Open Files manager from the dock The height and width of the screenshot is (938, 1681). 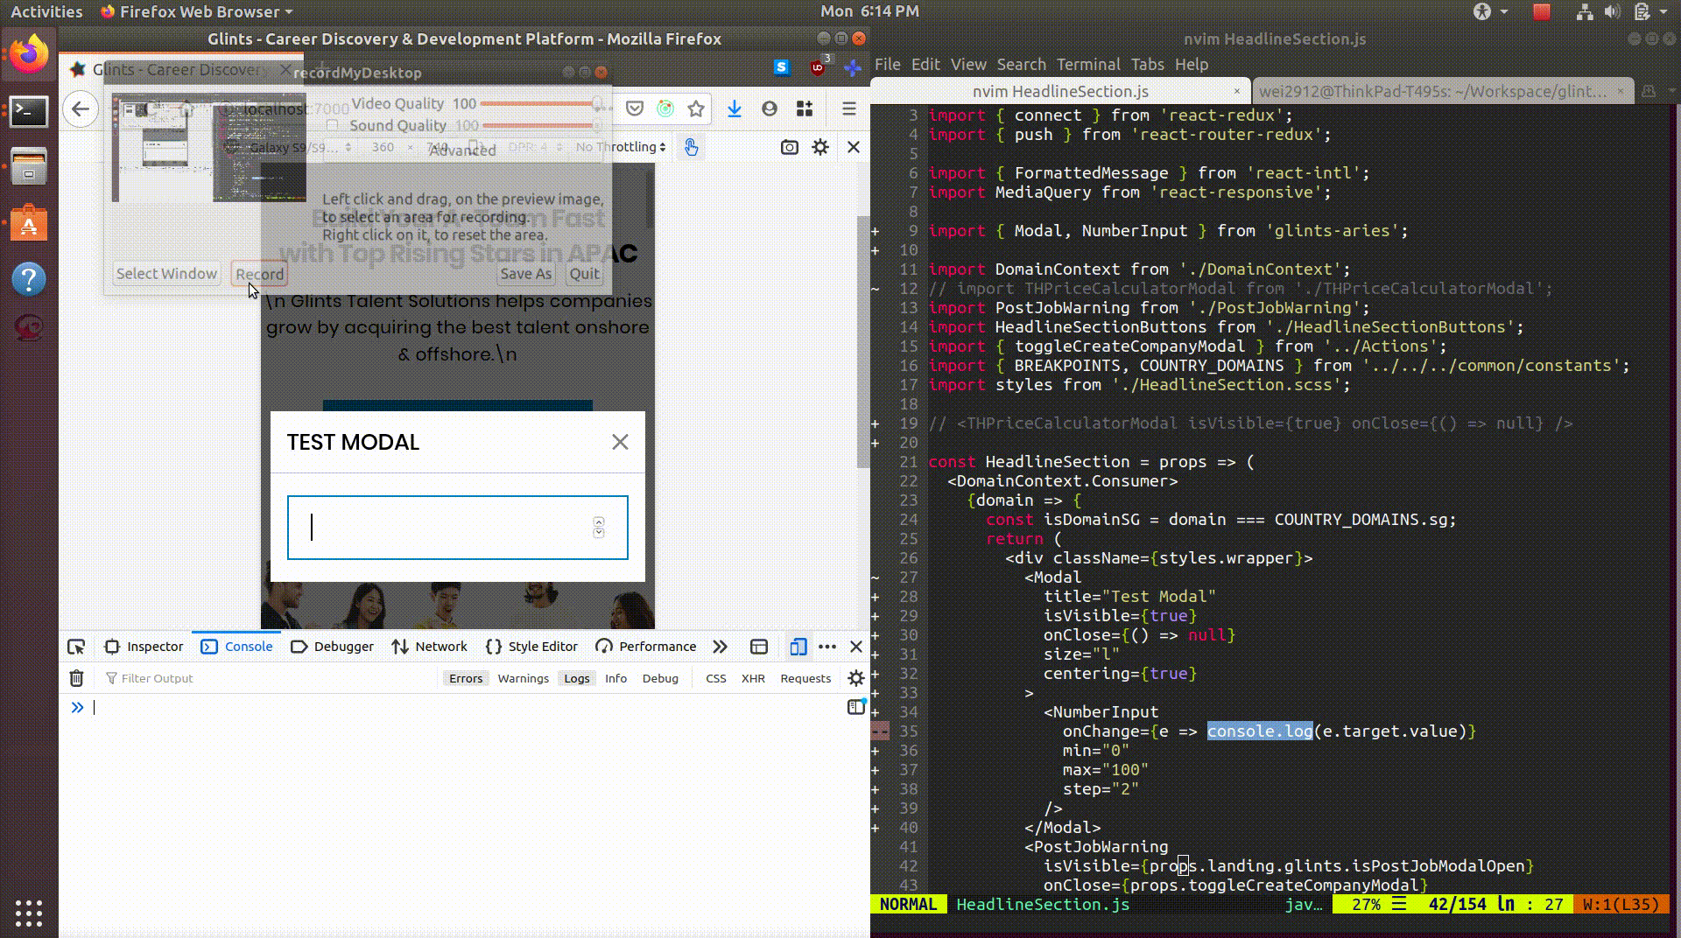pos(29,167)
